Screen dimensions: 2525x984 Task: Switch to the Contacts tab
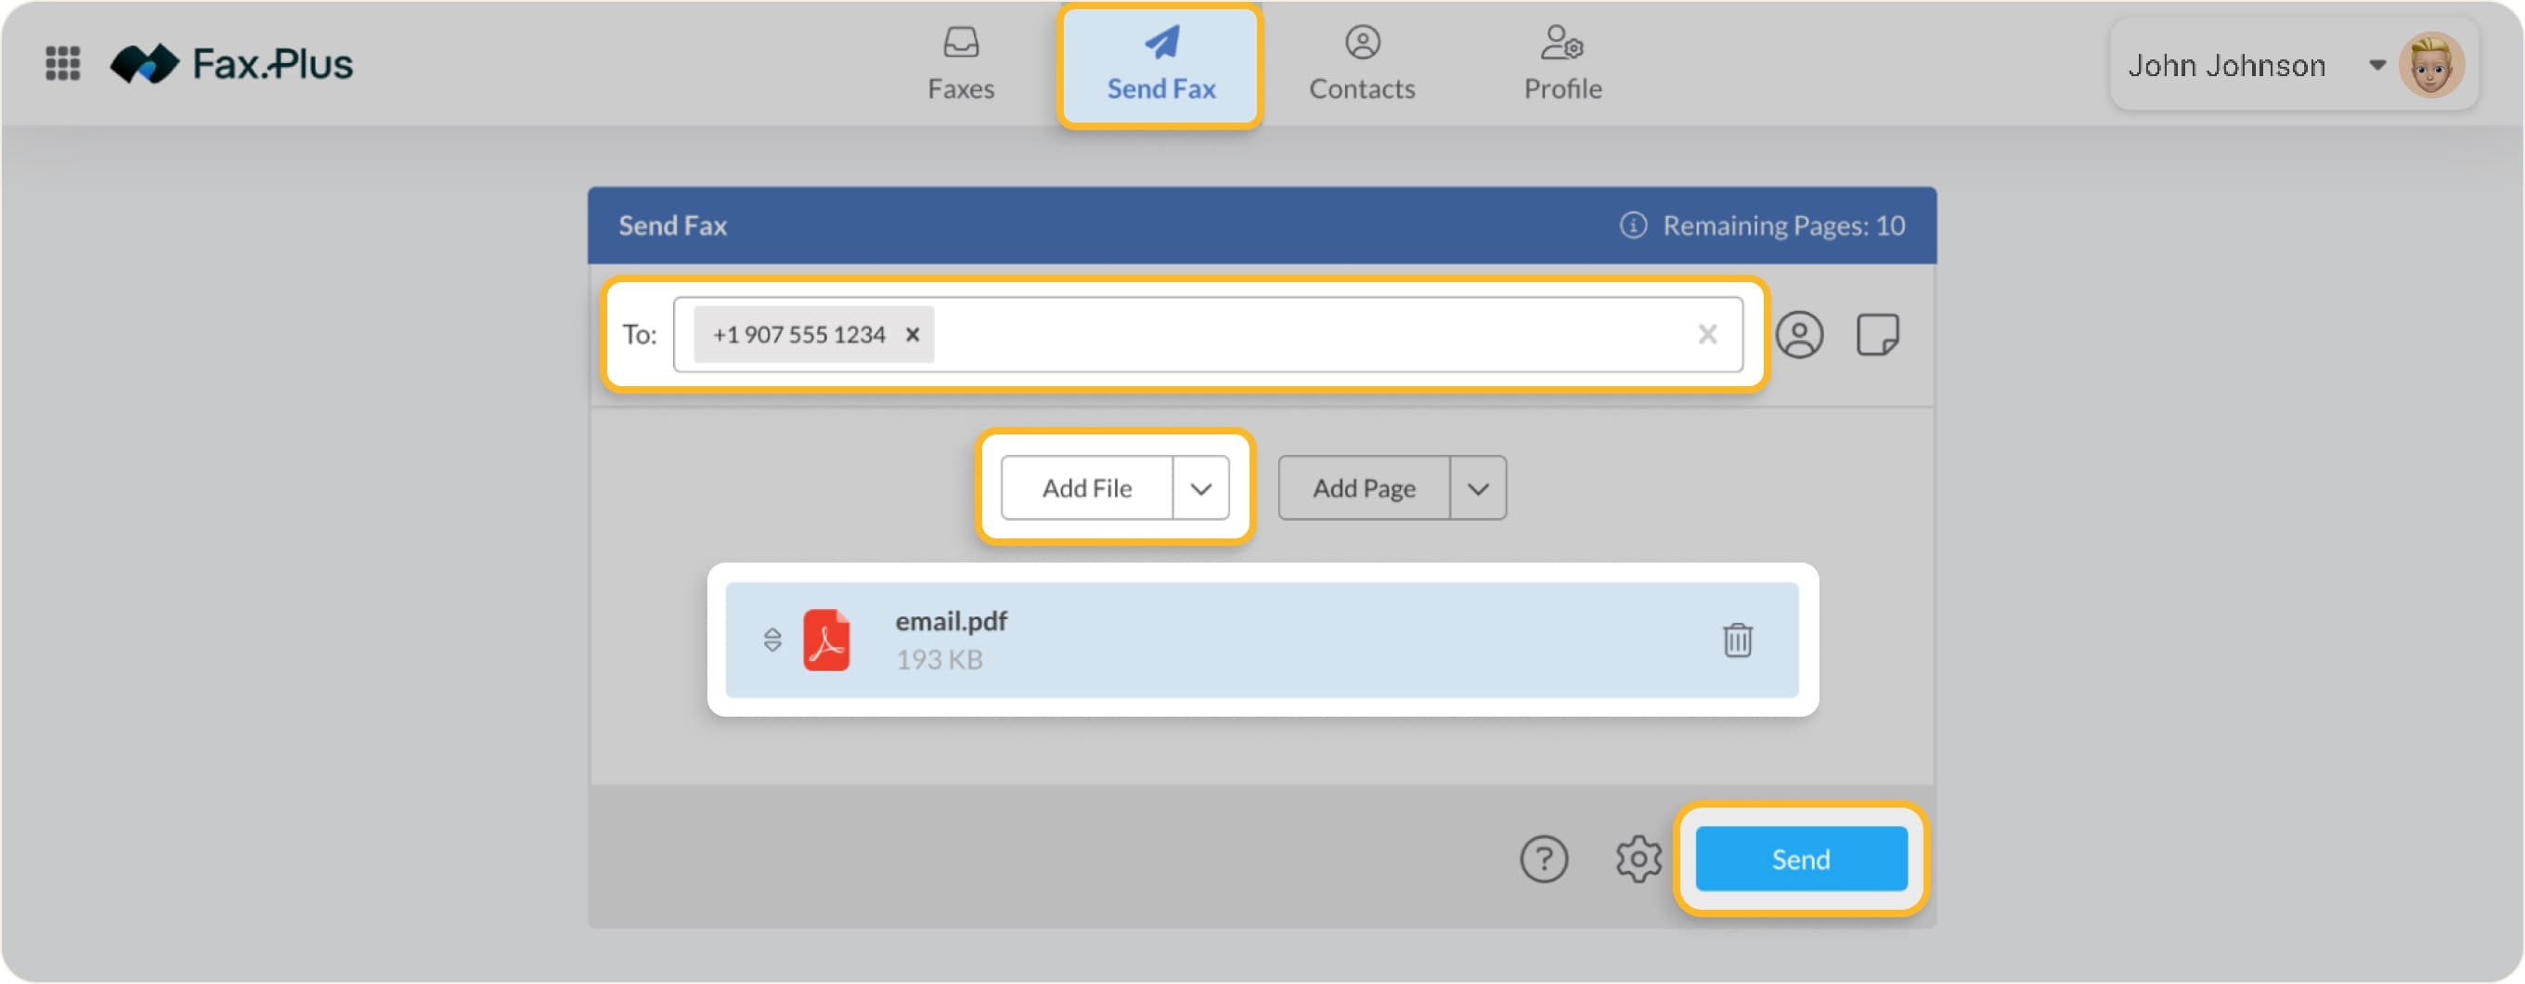(x=1362, y=64)
